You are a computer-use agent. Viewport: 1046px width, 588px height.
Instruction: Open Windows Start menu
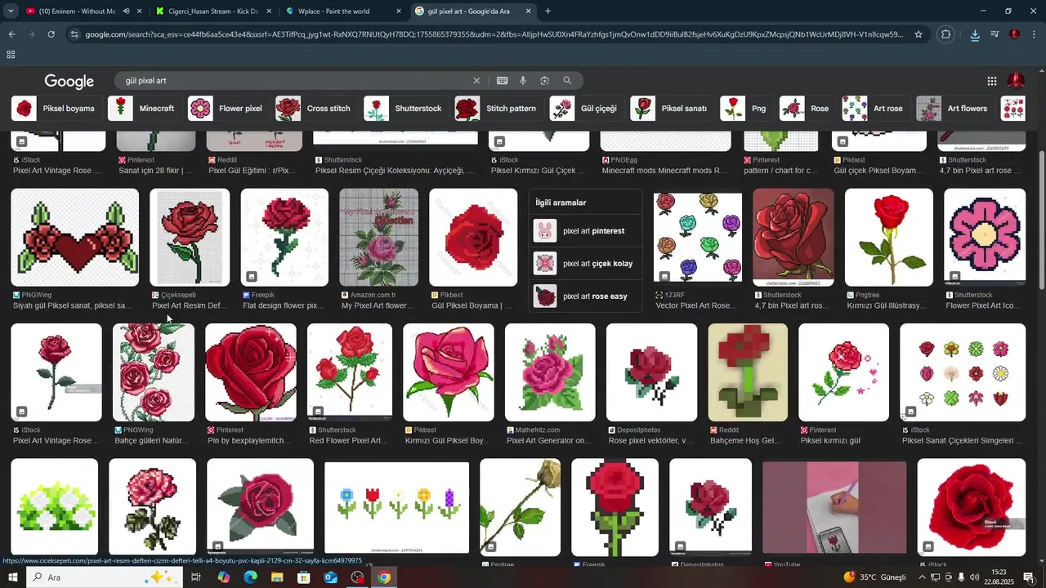click(12, 577)
